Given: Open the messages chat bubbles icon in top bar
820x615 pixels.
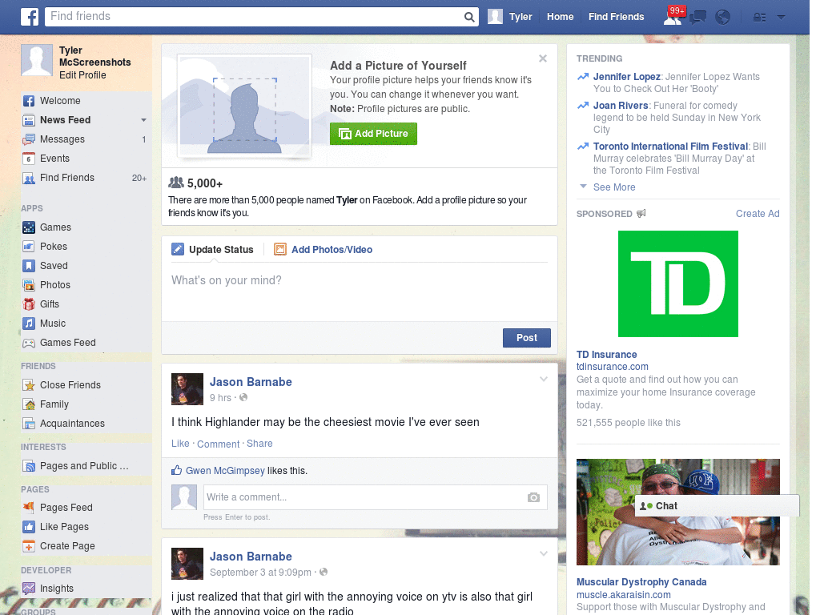Looking at the screenshot, I should [697, 18].
